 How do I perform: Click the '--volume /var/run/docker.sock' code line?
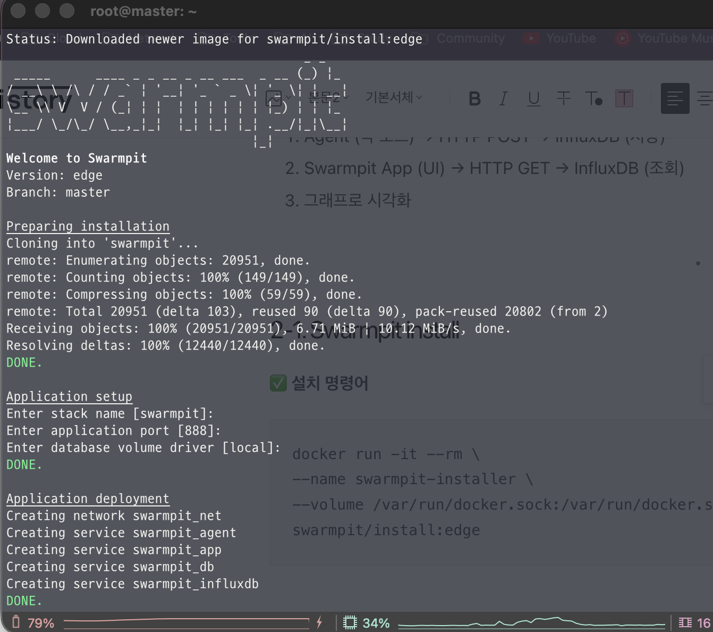(503, 505)
